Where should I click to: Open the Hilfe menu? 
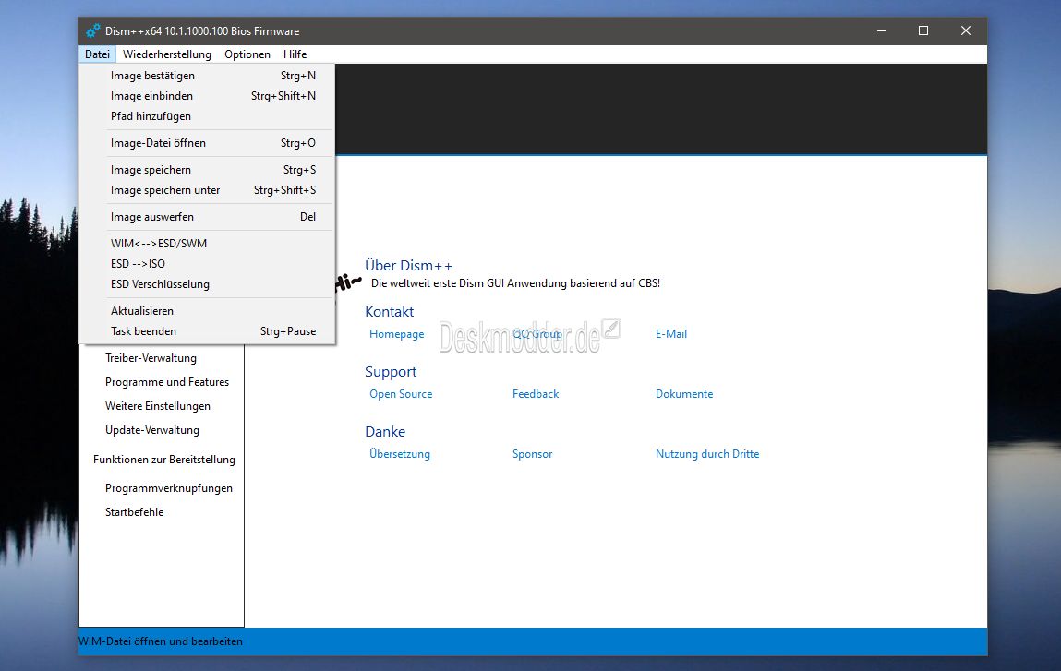pyautogui.click(x=295, y=54)
